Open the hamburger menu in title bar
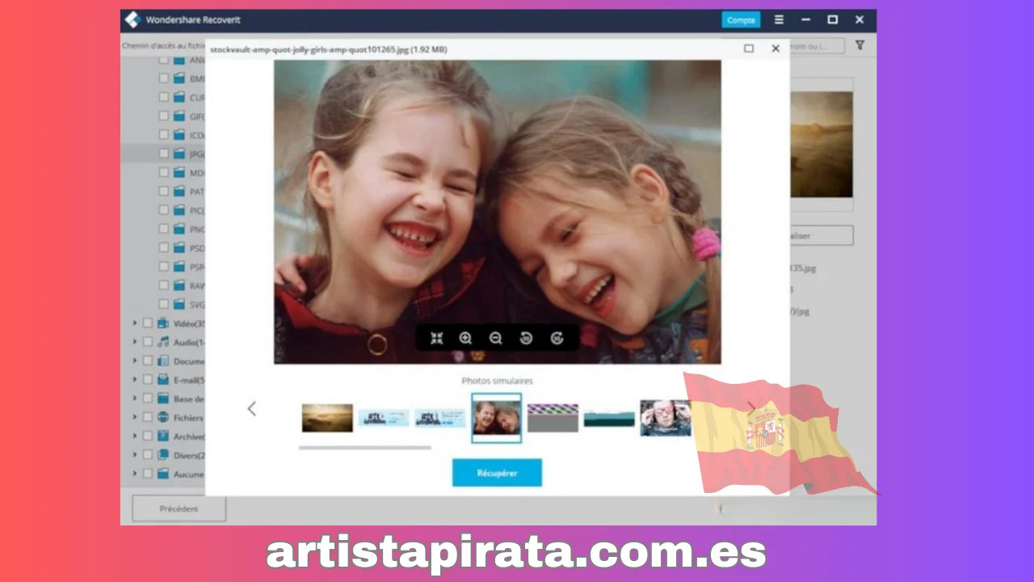Viewport: 1034px width, 582px height. pyautogui.click(x=779, y=19)
